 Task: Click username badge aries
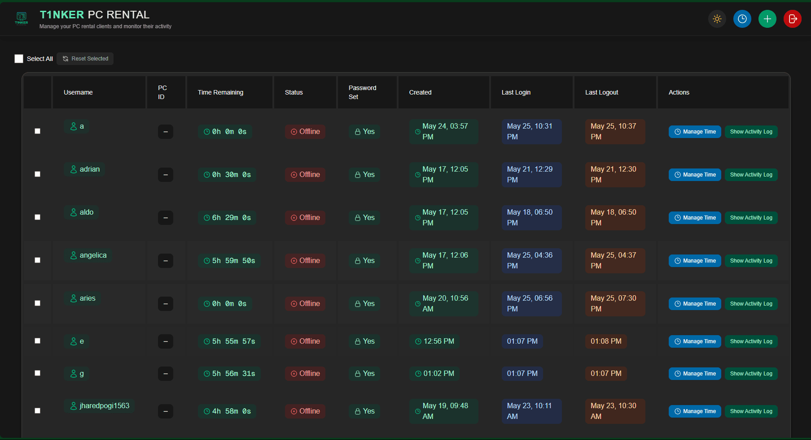click(83, 298)
